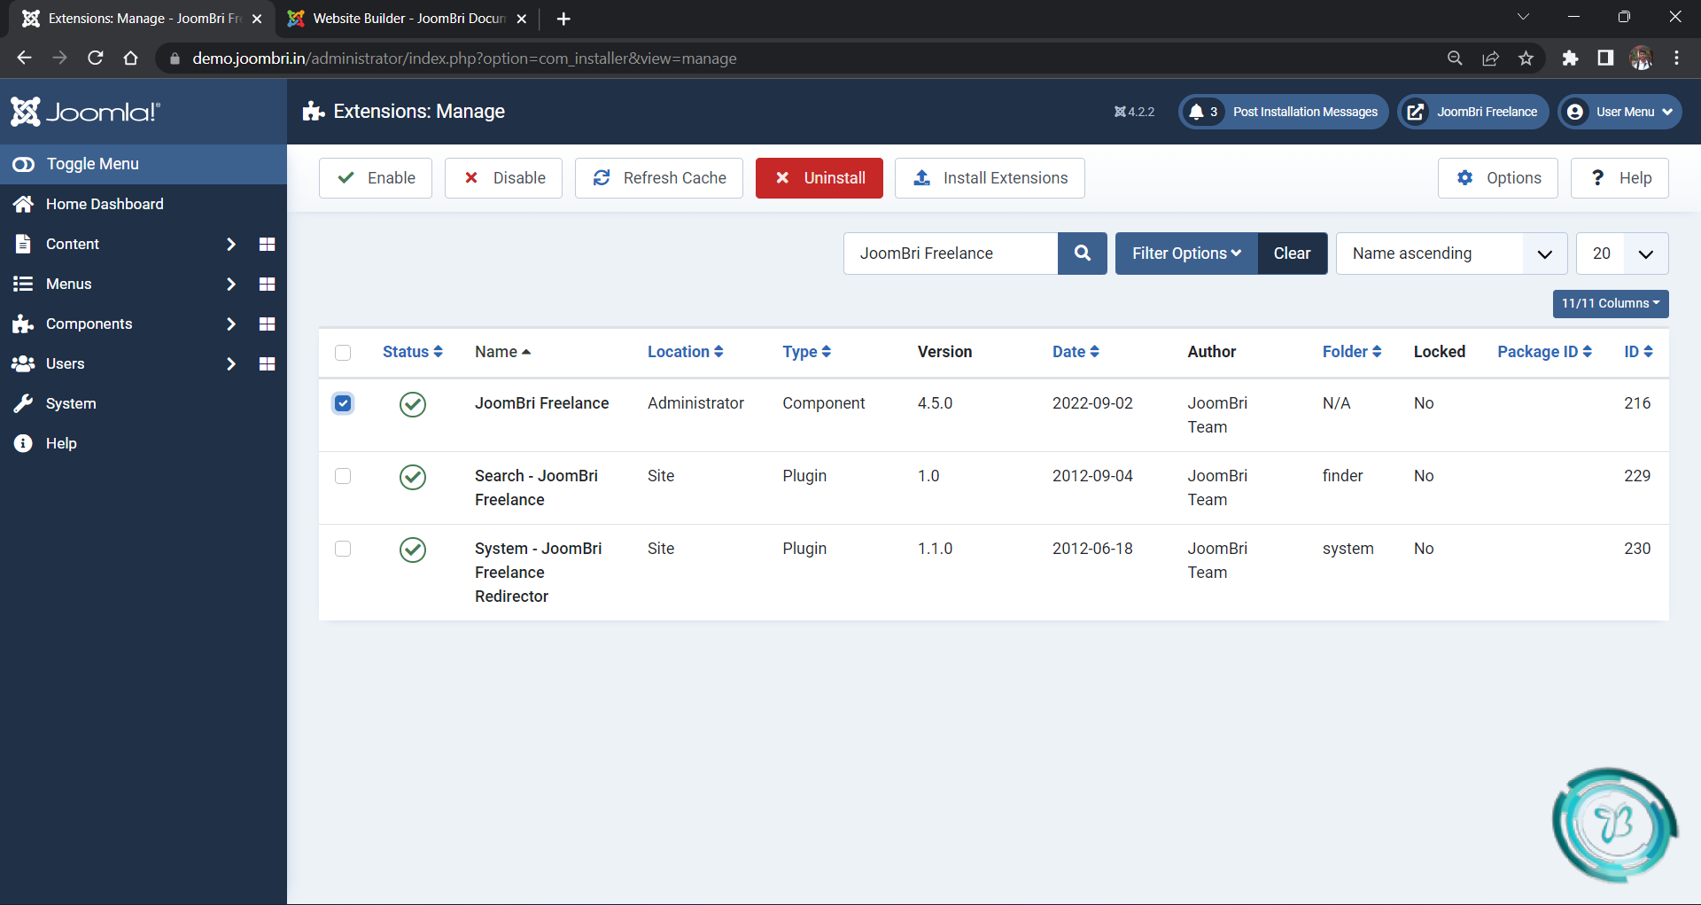Open the browser side panel icon
Image resolution: width=1701 pixels, height=905 pixels.
pos(1605,59)
